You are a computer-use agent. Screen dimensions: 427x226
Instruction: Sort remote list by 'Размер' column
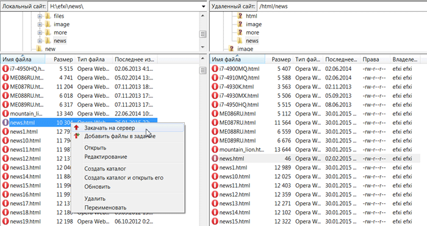tap(279, 59)
